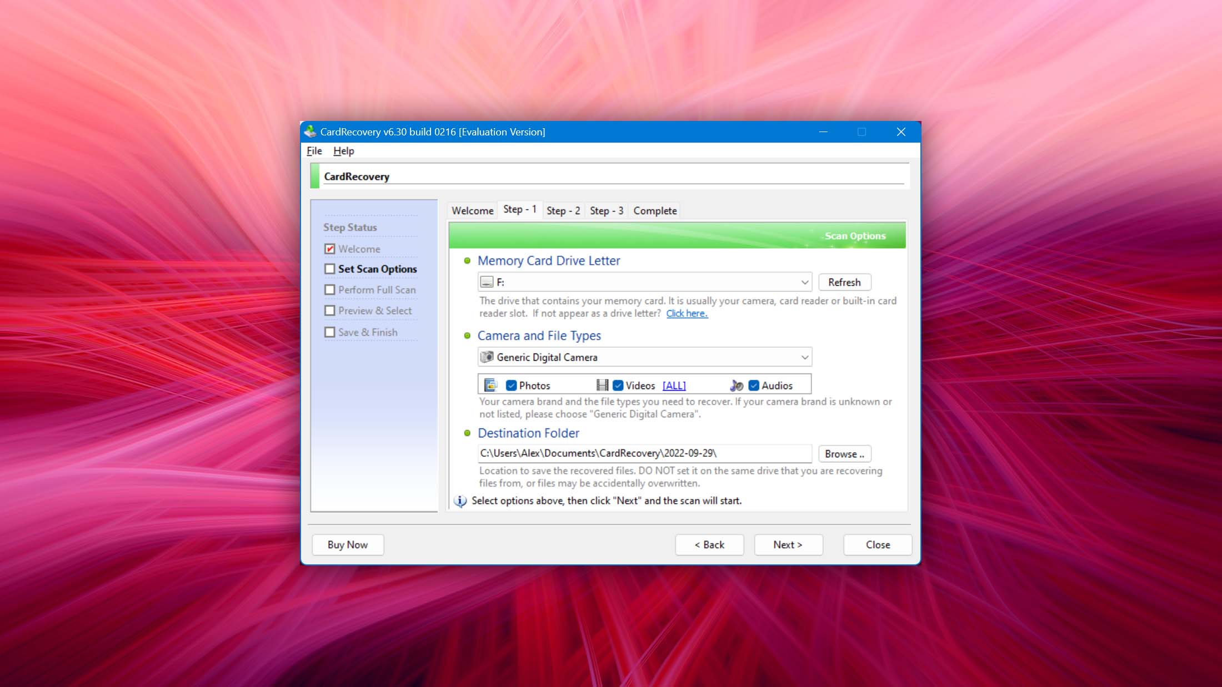Click the Scan Options banner label
The image size is (1222, 687).
(855, 236)
